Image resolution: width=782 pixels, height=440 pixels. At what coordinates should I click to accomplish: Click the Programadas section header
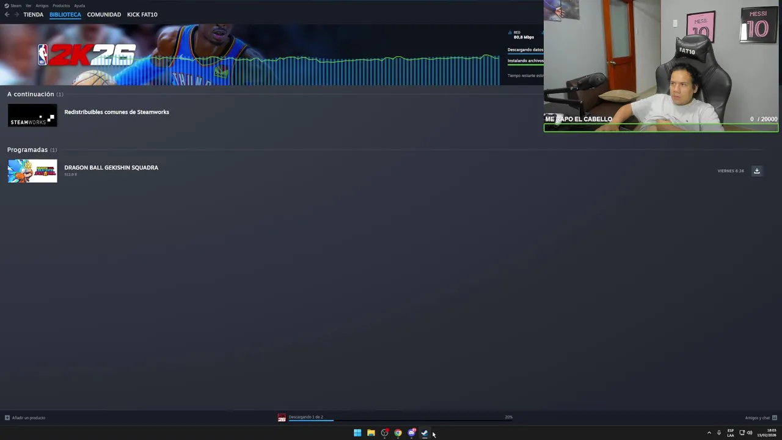[32, 150]
